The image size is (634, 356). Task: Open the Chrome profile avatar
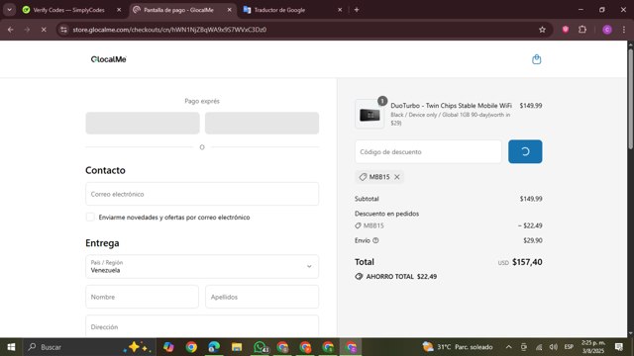[x=607, y=30]
